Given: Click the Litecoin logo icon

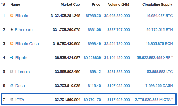Looking at the screenshot, I should coord(12,71).
